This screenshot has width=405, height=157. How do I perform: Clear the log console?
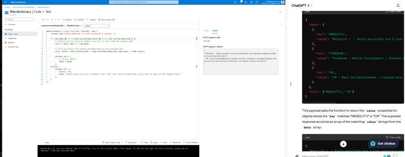coord(164,142)
